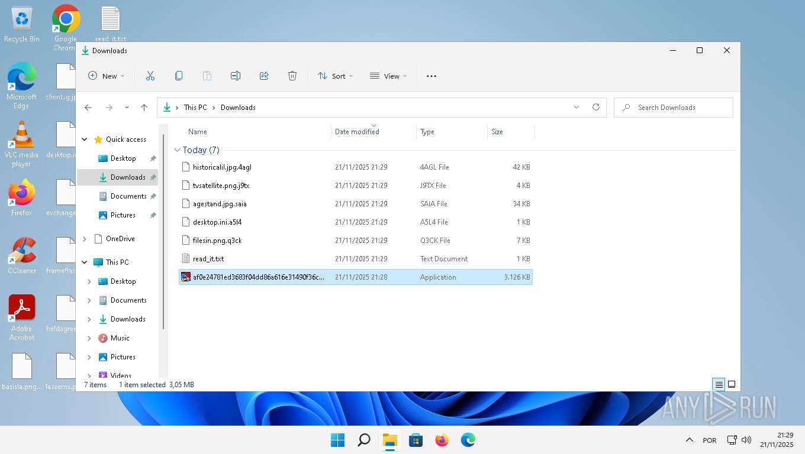Open the recent locations dropdown arrow
Viewport: 805px width, 454px height.
(x=127, y=108)
